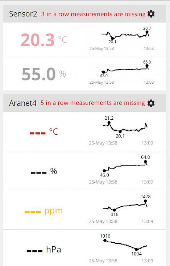170x266 pixels.
Task: Click Aranet4 CO2 ppm sparkline chart
Action: click(125, 206)
